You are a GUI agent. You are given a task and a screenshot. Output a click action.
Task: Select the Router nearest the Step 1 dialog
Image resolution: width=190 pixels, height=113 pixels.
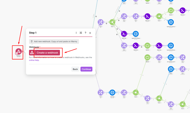112,22
